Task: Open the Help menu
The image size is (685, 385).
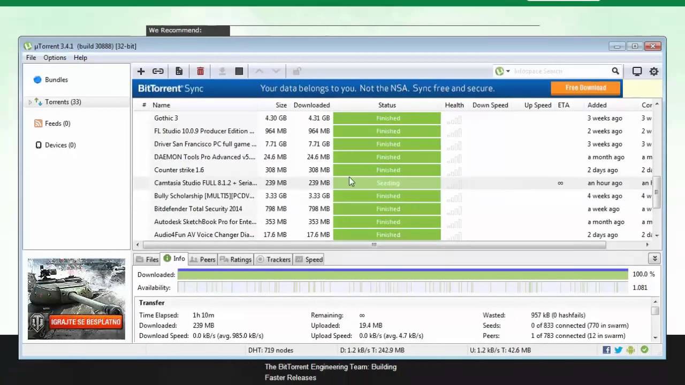Action: [x=80, y=58]
